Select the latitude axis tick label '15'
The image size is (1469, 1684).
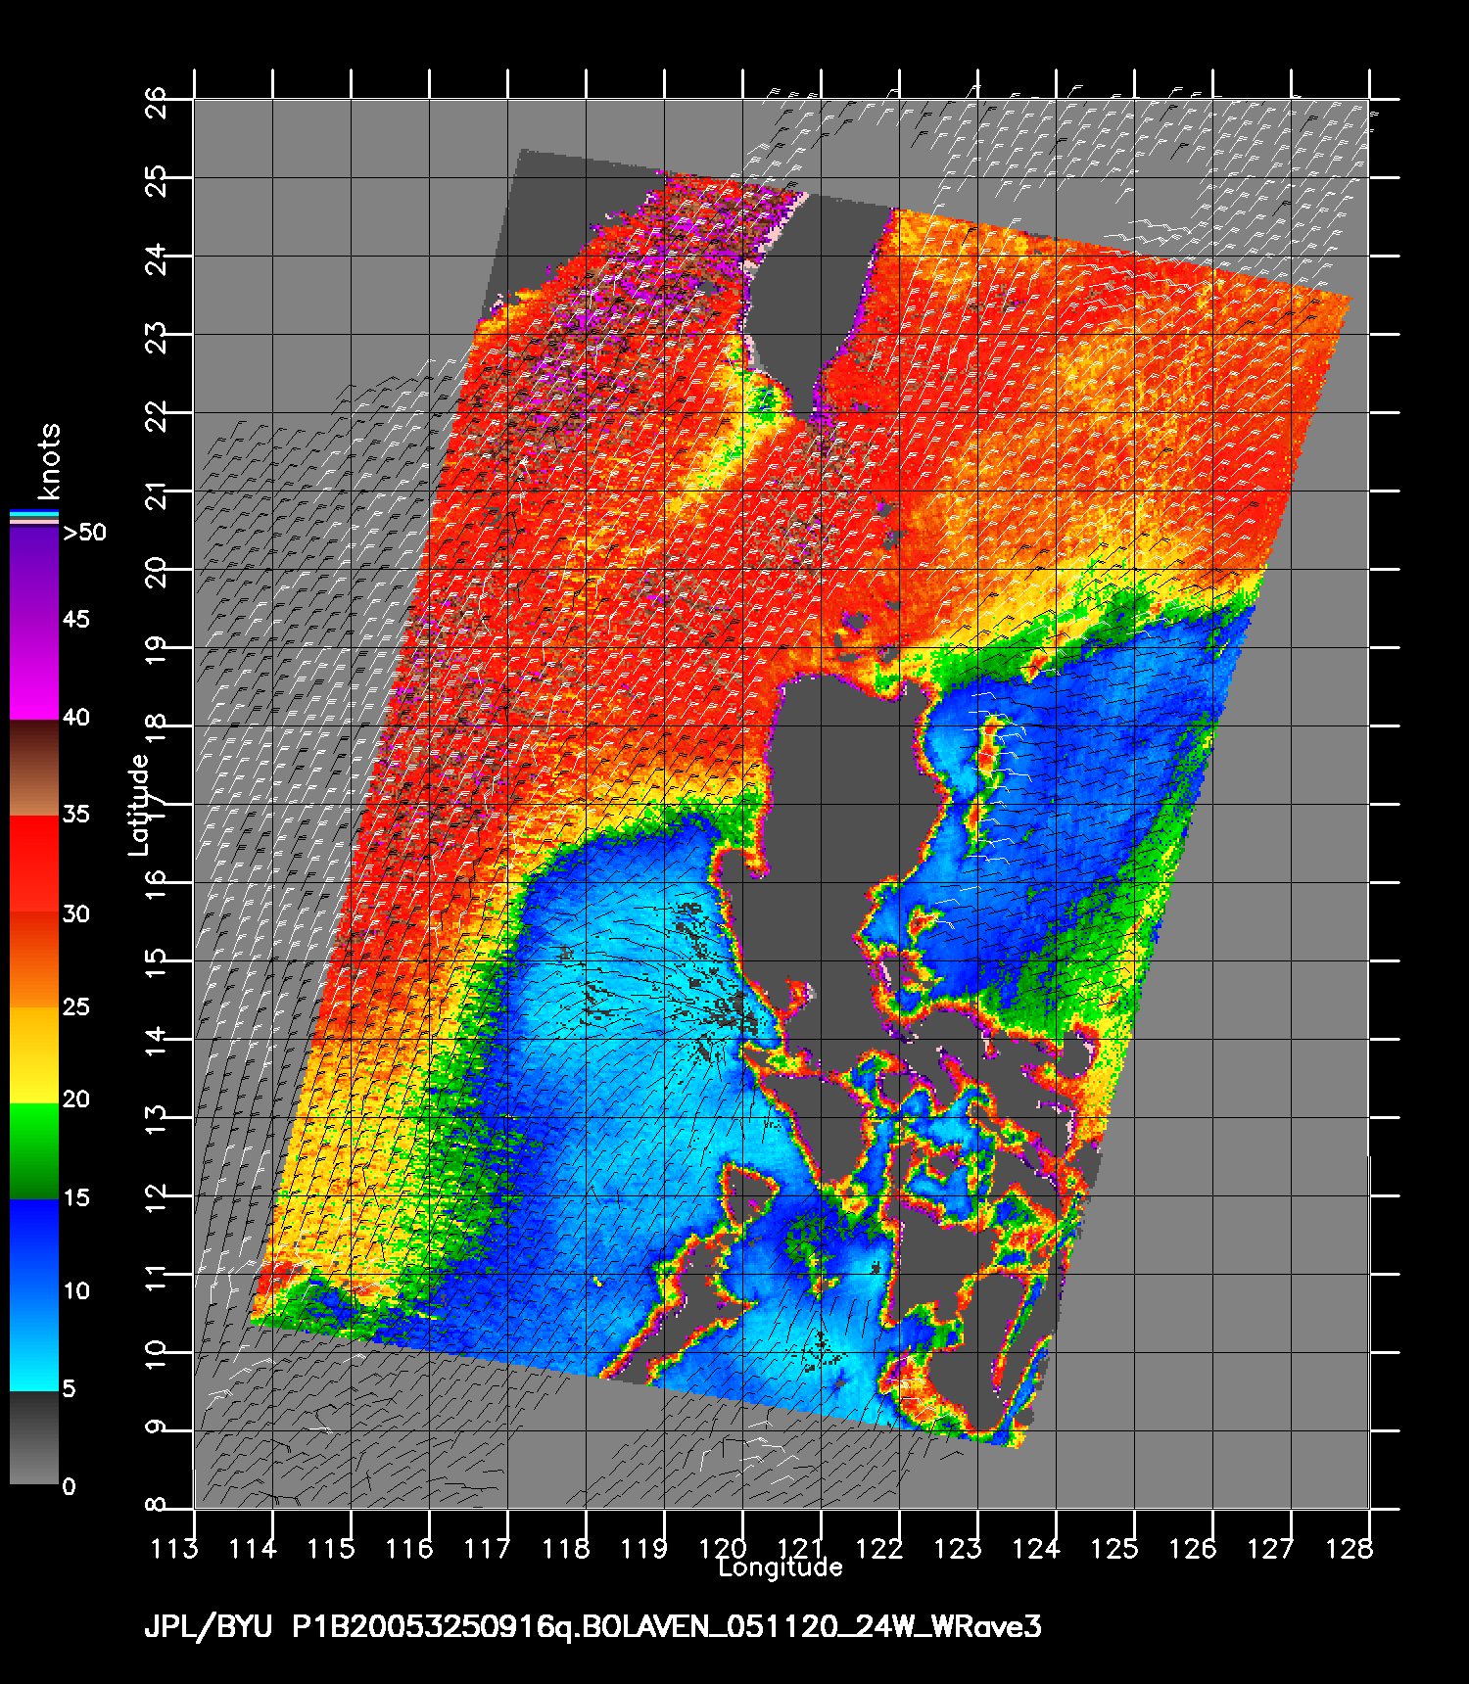point(157,963)
